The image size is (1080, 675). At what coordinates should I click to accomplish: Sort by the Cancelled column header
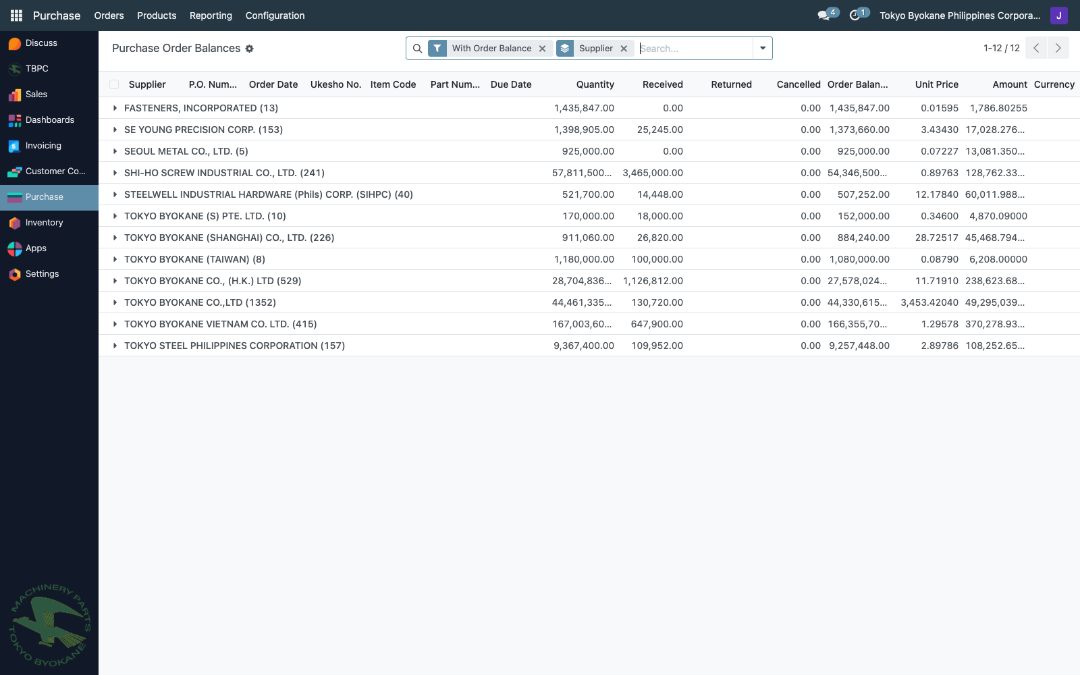point(799,84)
